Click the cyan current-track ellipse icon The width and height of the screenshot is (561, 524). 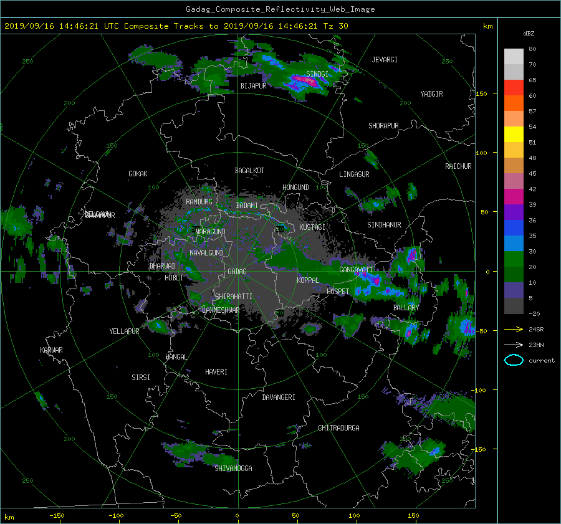[514, 360]
